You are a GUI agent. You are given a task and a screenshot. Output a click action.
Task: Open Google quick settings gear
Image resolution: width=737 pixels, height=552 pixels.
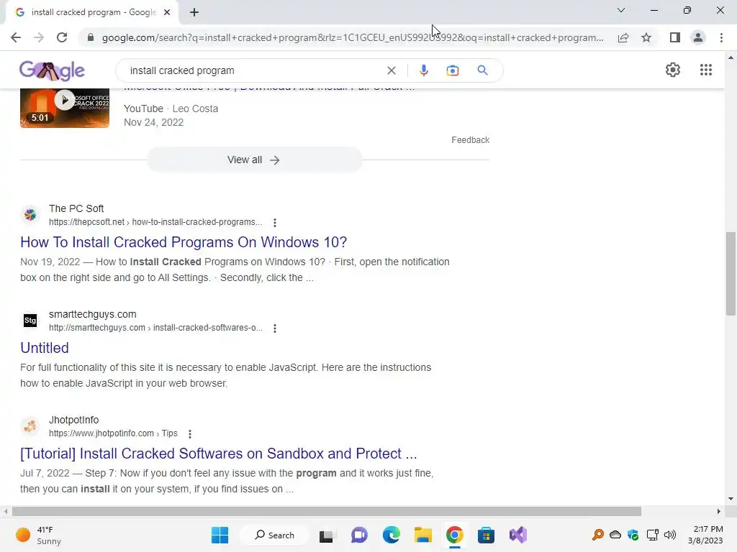tap(673, 70)
